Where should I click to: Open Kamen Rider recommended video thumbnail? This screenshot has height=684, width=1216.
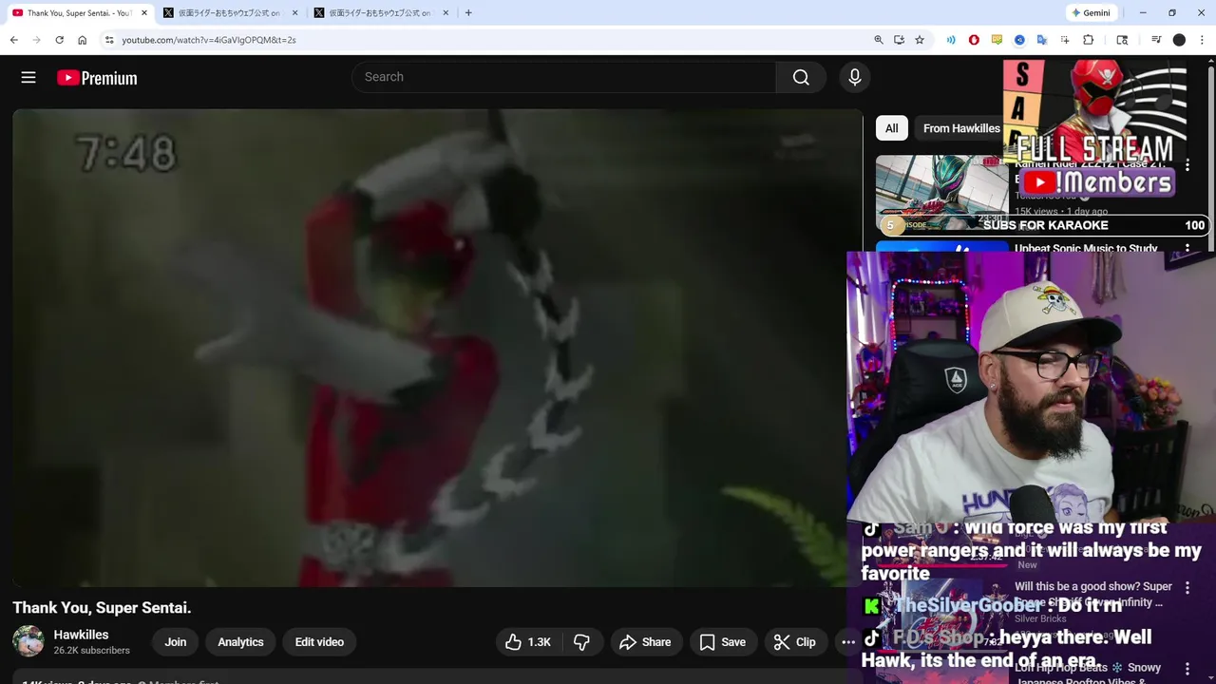click(941, 193)
